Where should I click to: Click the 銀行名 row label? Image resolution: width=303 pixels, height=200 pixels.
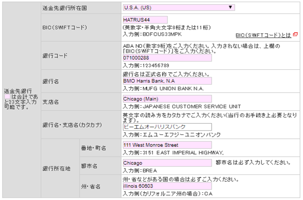tap(50, 81)
